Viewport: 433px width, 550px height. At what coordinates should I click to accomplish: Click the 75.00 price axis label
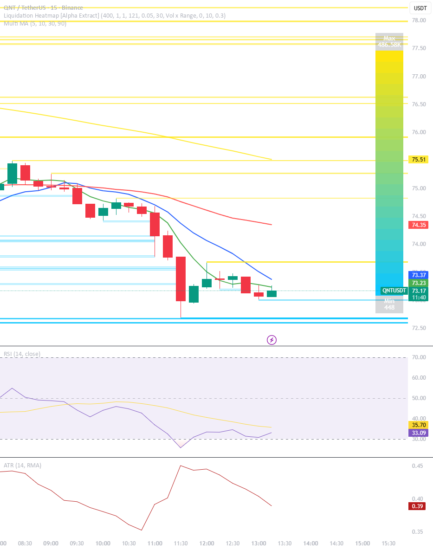coord(419,188)
